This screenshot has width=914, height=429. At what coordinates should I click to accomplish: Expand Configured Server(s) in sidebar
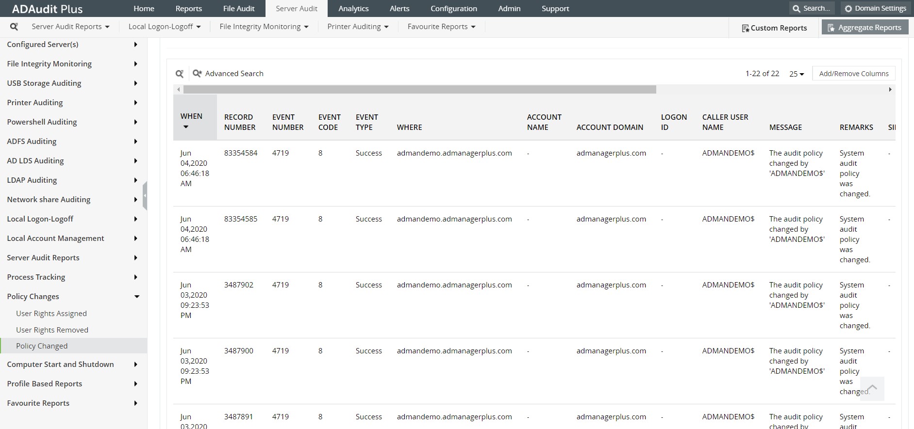click(73, 45)
